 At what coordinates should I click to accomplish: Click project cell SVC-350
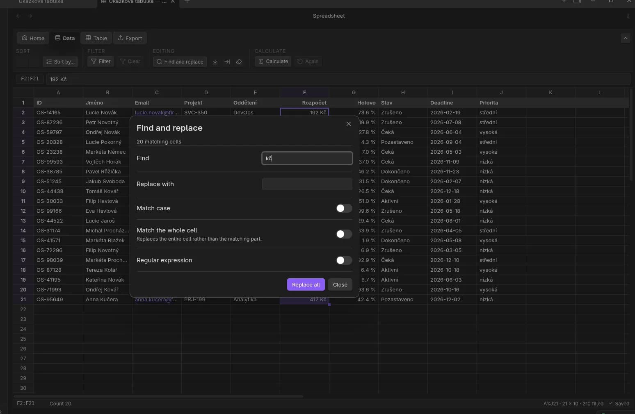coord(206,112)
